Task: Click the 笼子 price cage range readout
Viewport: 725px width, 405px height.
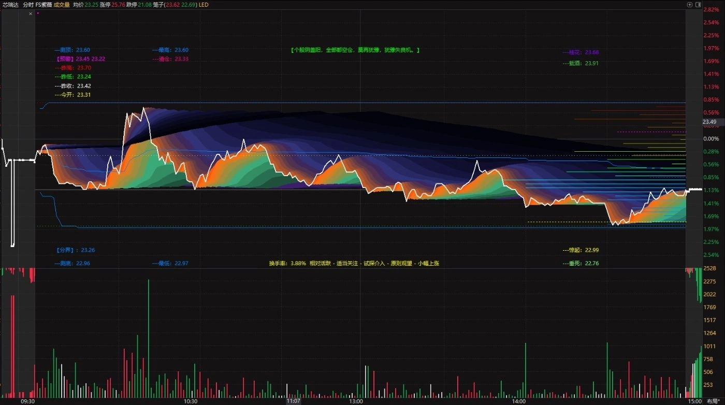Action: [175, 5]
